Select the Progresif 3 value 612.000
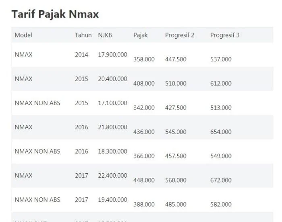The width and height of the screenshot is (282, 222). (x=221, y=83)
